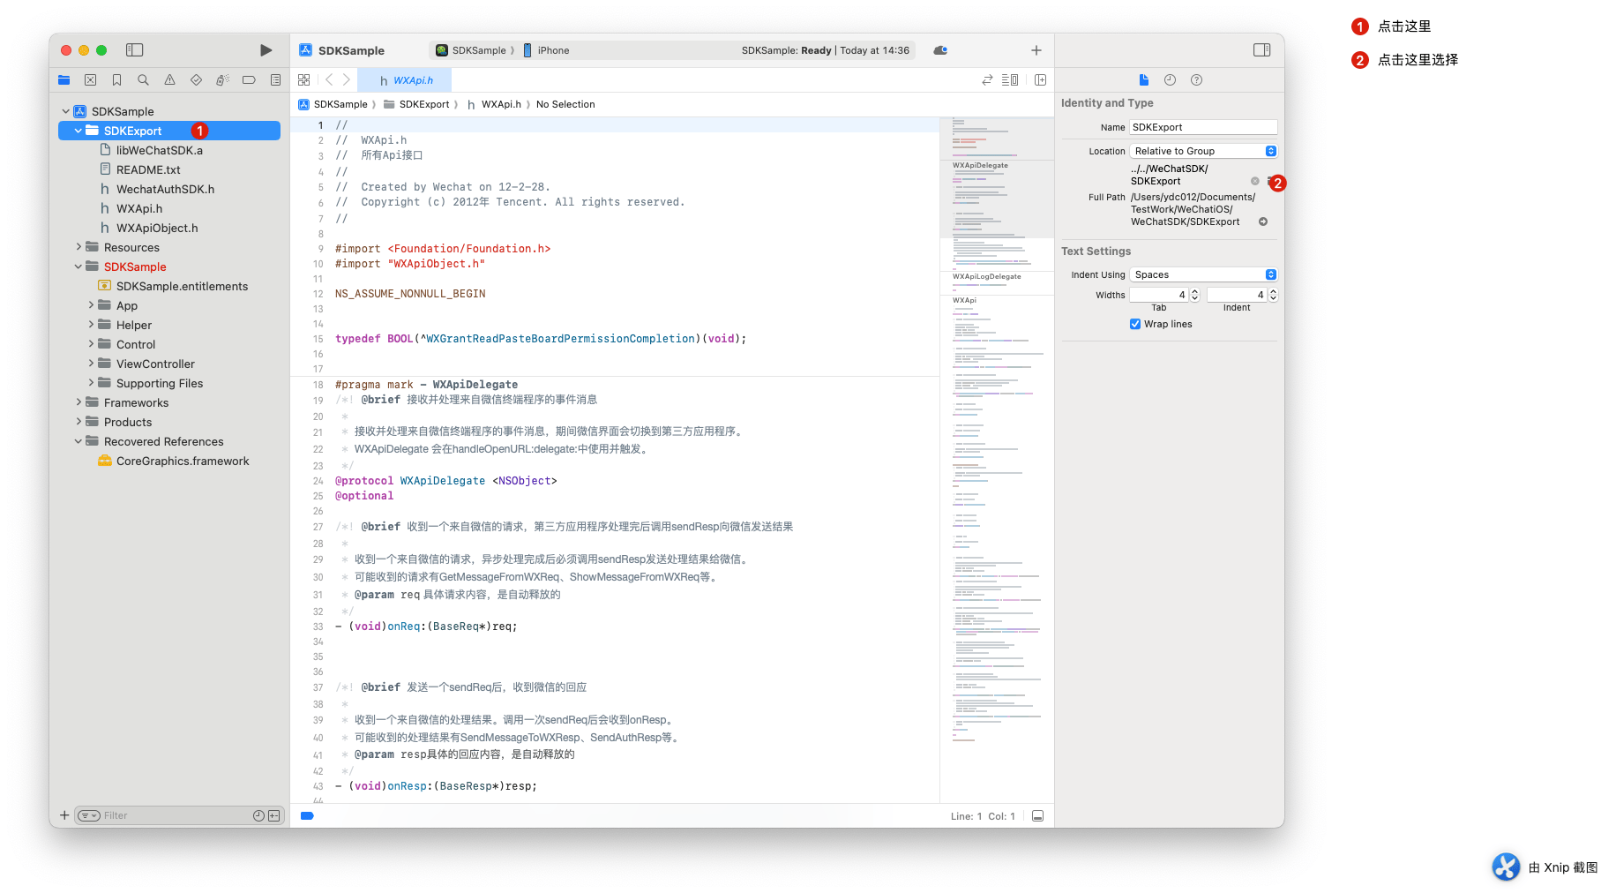Open the editor options menu
The height and width of the screenshot is (893, 1616).
1010,80
